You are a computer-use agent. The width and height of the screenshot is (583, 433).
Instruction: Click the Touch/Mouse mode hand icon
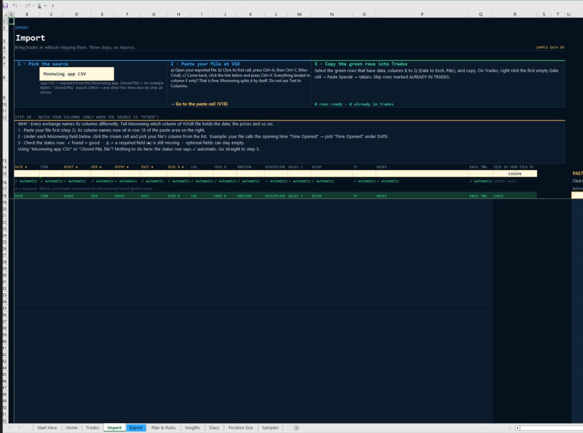[39, 6]
